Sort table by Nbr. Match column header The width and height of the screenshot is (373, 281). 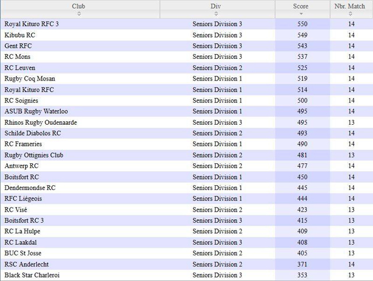click(351, 9)
